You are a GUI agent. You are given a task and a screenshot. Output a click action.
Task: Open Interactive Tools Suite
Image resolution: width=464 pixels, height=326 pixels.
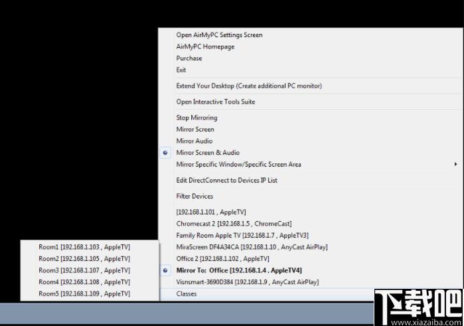coord(216,102)
